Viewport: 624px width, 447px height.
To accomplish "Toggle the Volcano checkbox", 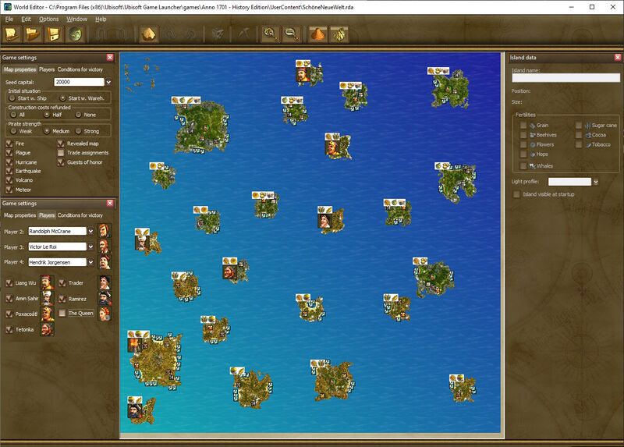I will pyautogui.click(x=9, y=180).
